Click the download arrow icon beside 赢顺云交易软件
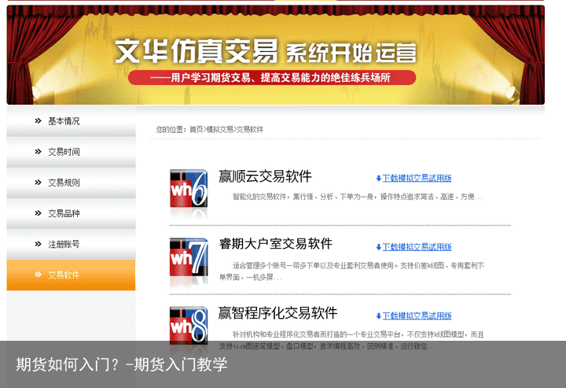The height and width of the screenshot is (388, 566). (x=378, y=179)
